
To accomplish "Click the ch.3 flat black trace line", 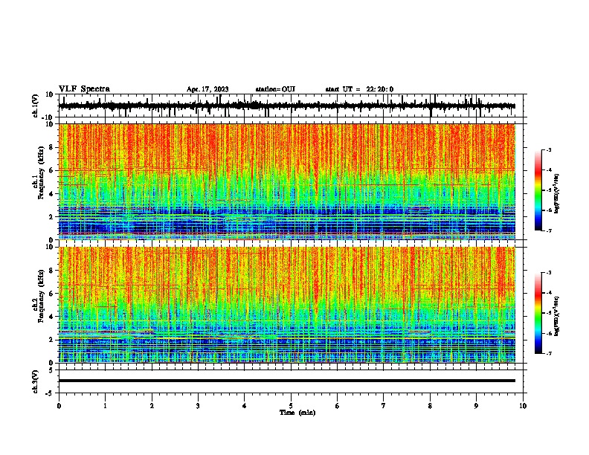I will click(286, 381).
